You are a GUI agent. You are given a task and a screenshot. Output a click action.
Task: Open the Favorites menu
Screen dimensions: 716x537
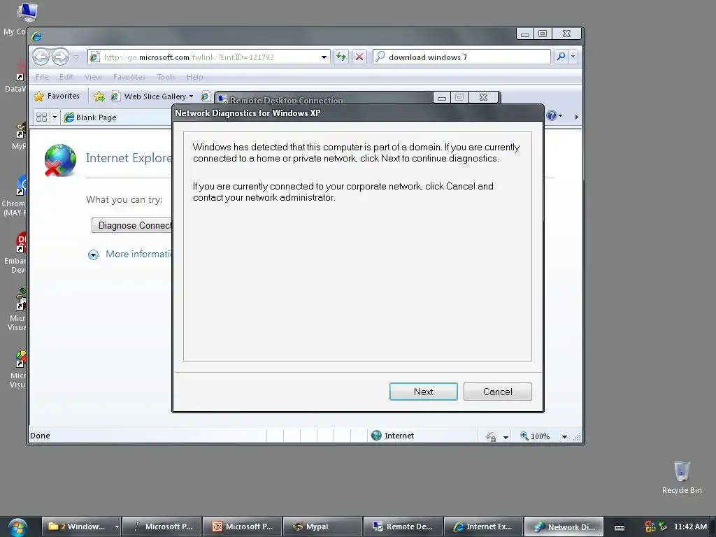129,77
